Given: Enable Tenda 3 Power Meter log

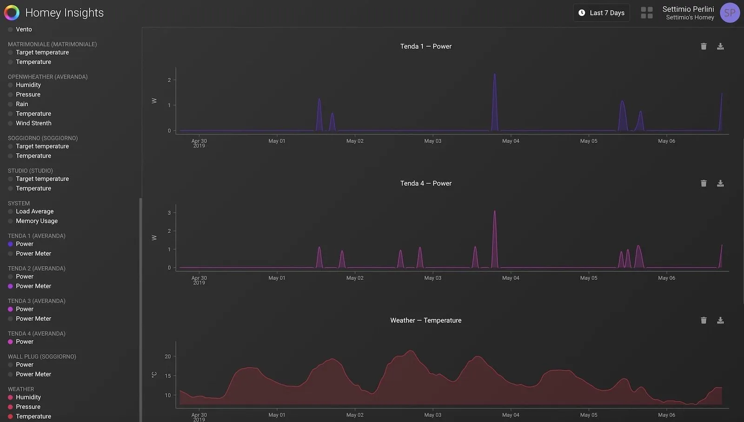Looking at the screenshot, I should (x=29, y=318).
